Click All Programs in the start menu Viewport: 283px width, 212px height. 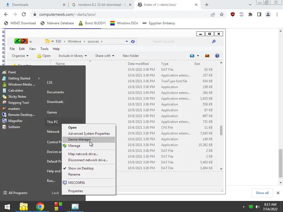[15, 193]
